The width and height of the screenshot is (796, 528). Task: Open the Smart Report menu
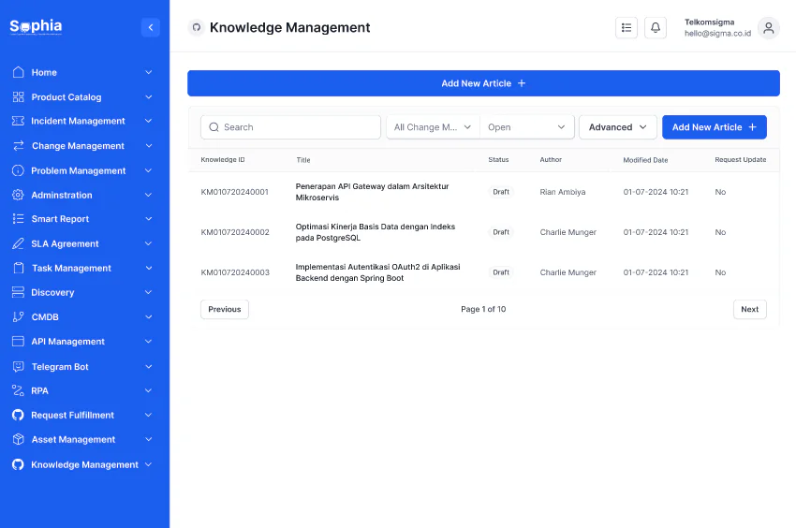(x=82, y=219)
